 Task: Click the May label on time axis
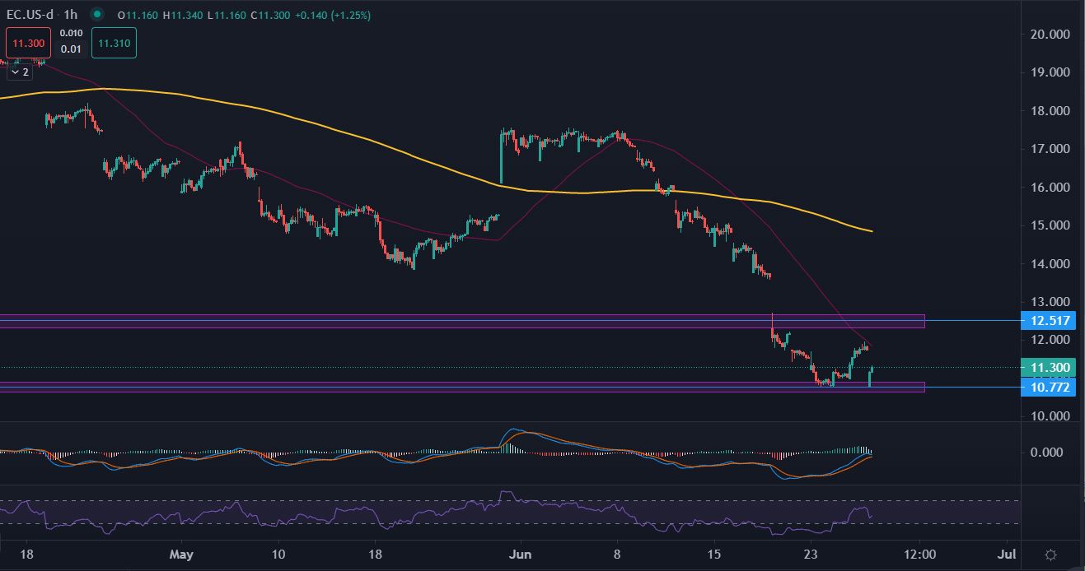pos(181,555)
